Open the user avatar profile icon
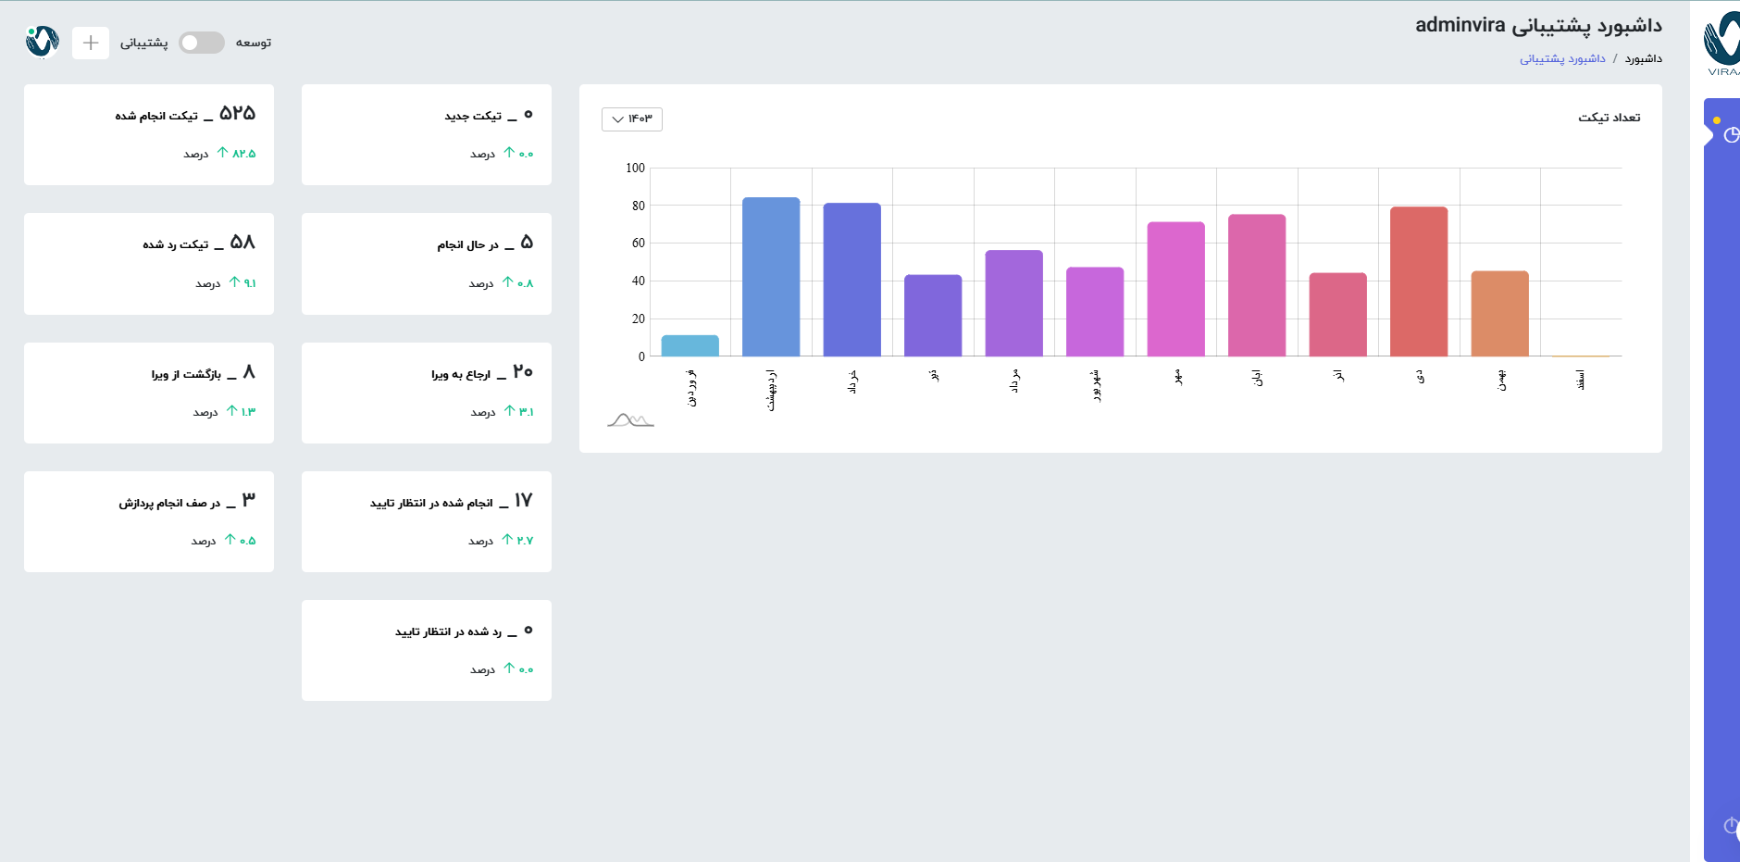The width and height of the screenshot is (1740, 862). [x=43, y=42]
